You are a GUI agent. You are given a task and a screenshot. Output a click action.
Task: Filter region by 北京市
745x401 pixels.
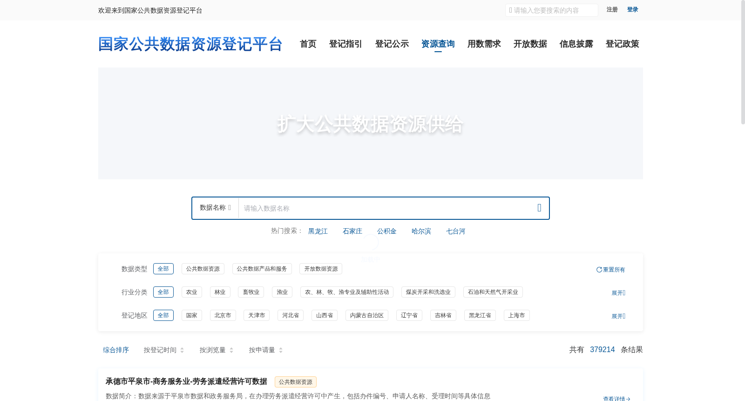click(223, 315)
